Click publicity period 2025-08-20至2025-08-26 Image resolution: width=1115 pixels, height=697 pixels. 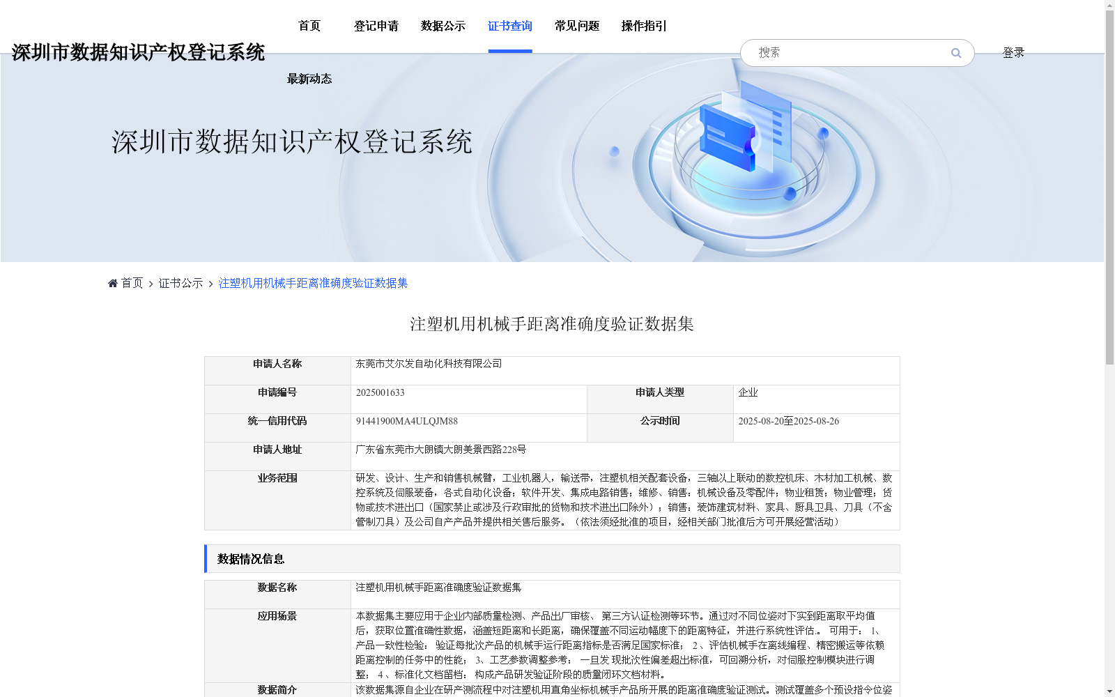click(x=788, y=422)
